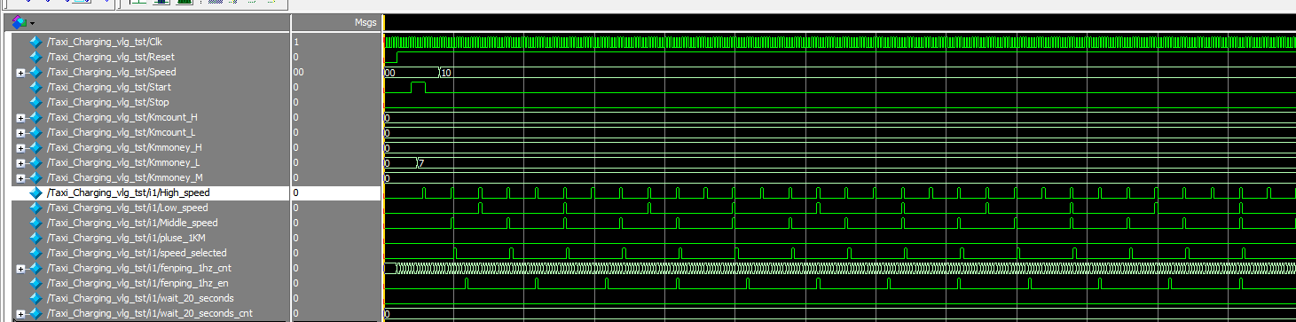Select the i1/speed_selected signal name
The image size is (1296, 322).
click(x=137, y=253)
